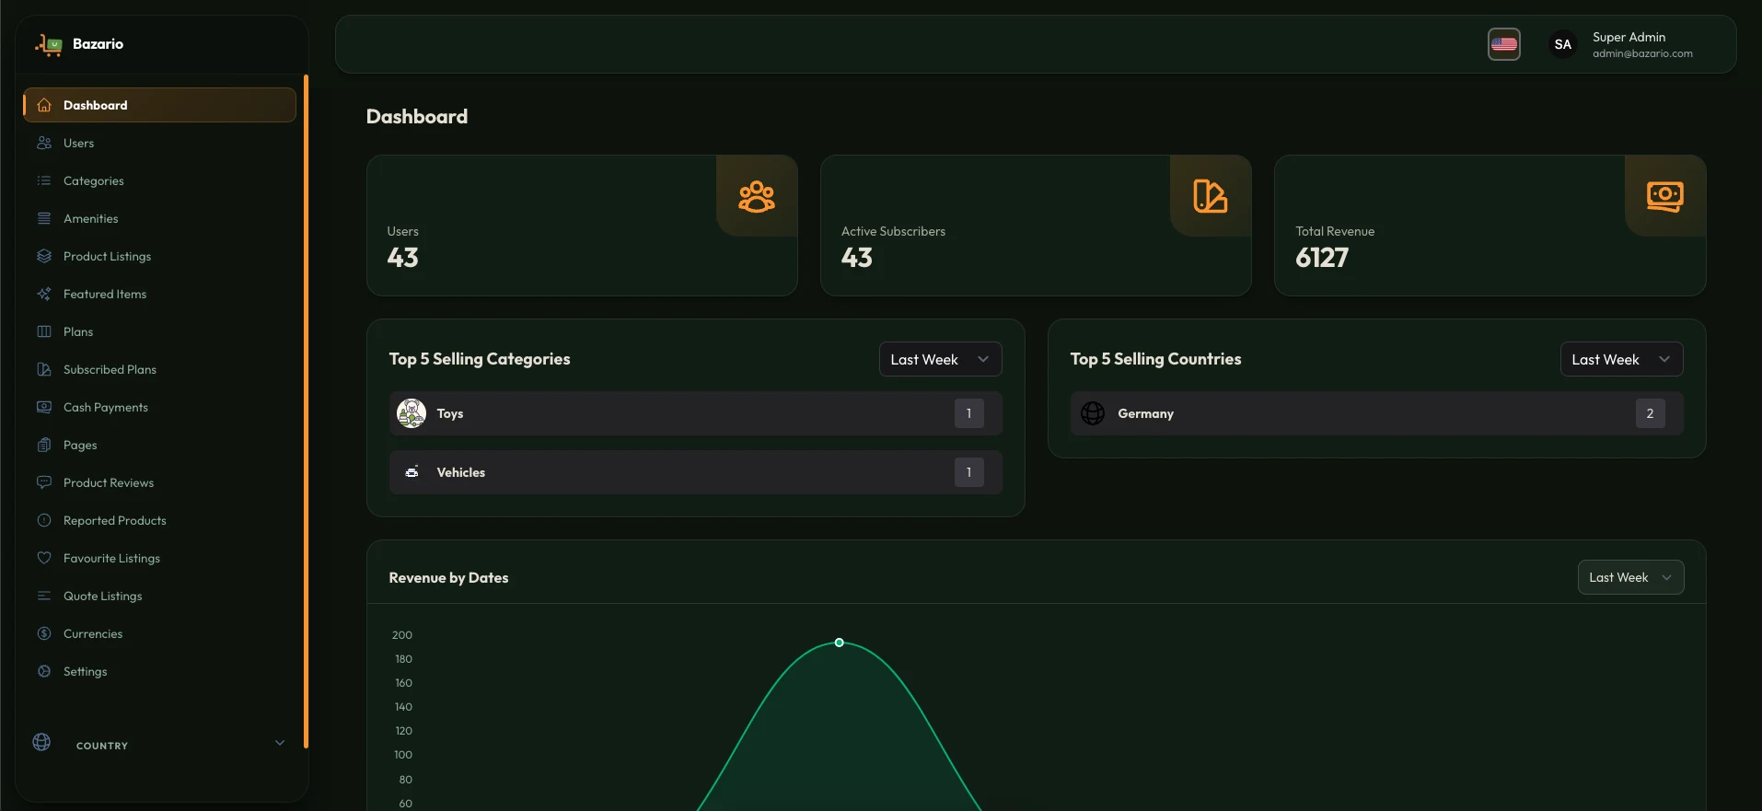Open the Reported Products link
Screen dimensions: 1762x811
click(x=159, y=520)
